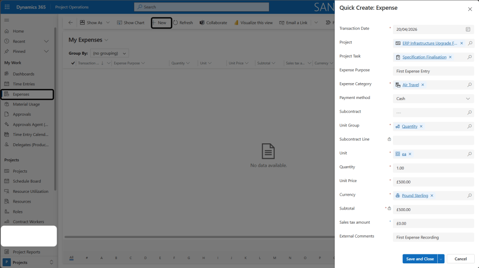
Task: Click the Save and Close button
Action: [420, 259]
